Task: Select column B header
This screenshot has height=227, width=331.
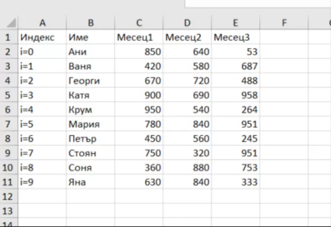Action: tap(90, 23)
